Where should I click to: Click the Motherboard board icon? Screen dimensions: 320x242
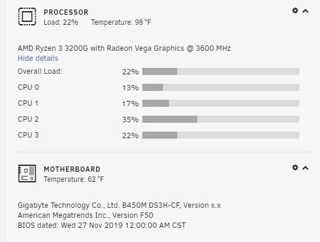[x=27, y=174]
